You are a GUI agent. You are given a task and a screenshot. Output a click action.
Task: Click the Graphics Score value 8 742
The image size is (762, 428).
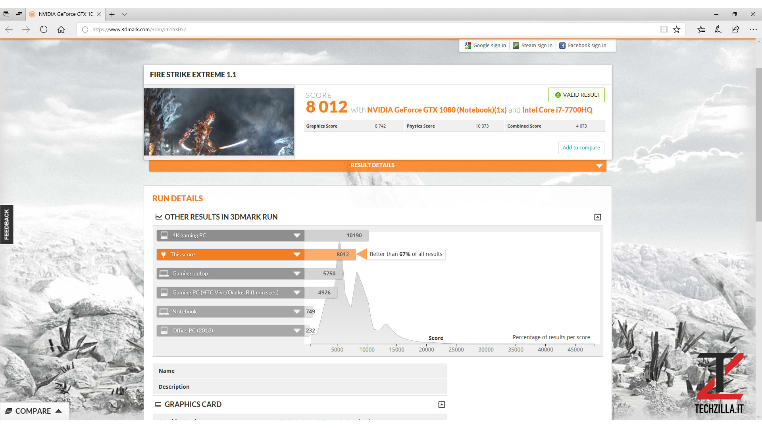click(x=380, y=126)
